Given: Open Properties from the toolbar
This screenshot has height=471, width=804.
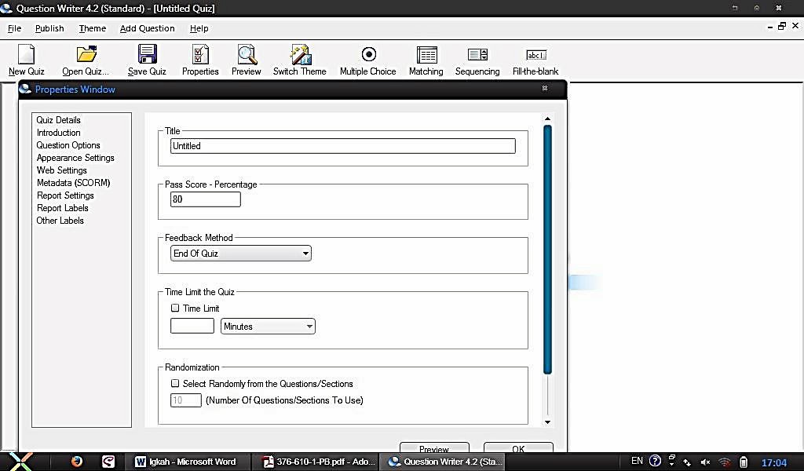Looking at the screenshot, I should [x=200, y=54].
